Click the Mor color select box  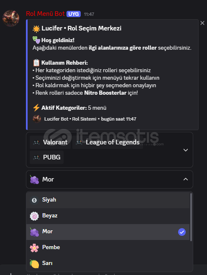(110, 179)
